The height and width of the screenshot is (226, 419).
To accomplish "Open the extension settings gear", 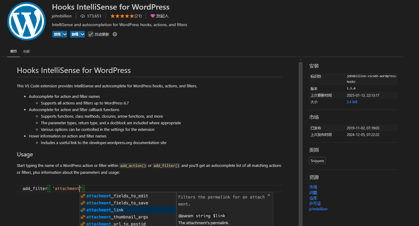I will 115,34.
